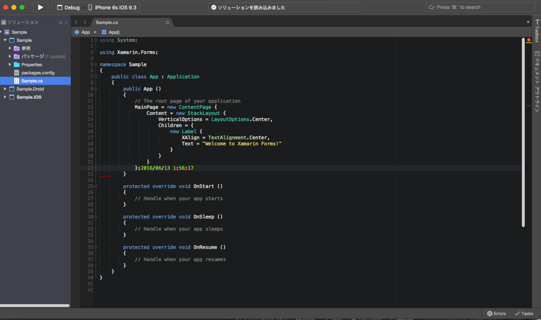Viewport: 541px width, 320px height.
Task: Expand the Properties folder
Action: (x=10, y=64)
